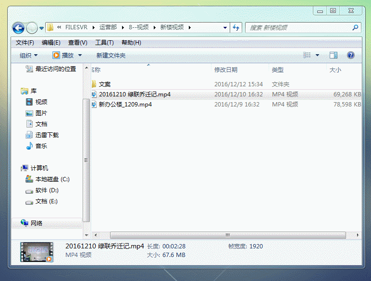Image resolution: width=371 pixels, height=281 pixels.
Task: Click the 类型 column header
Action: tap(278, 70)
